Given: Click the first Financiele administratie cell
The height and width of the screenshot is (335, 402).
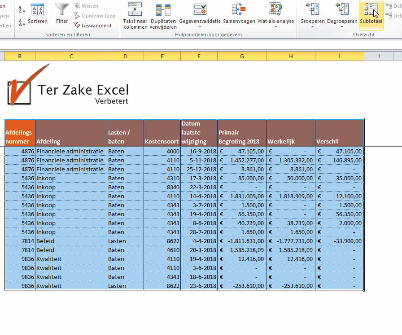Looking at the screenshot, I should tap(71, 151).
